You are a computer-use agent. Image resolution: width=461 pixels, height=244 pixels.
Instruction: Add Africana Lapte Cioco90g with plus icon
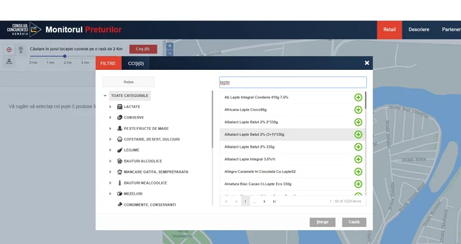358,109
